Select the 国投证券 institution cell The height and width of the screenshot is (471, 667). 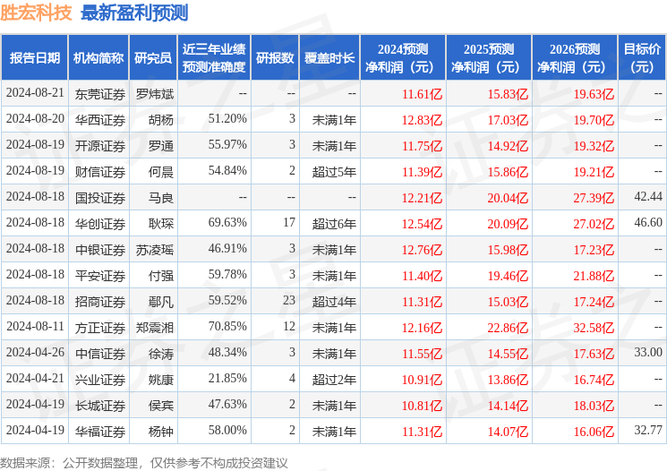(x=100, y=198)
